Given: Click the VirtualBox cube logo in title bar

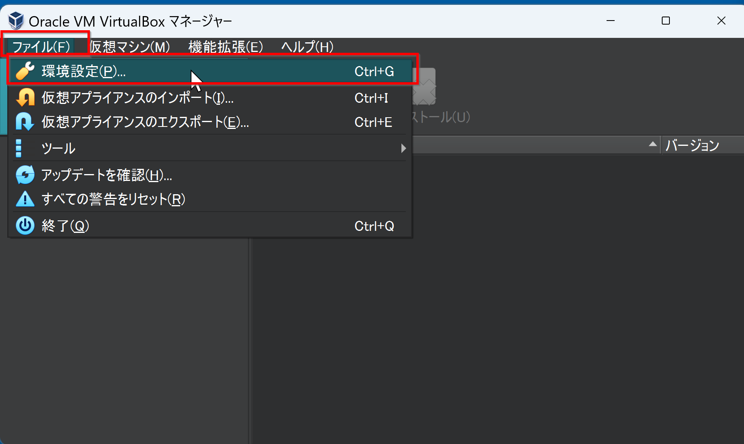Looking at the screenshot, I should click(16, 21).
